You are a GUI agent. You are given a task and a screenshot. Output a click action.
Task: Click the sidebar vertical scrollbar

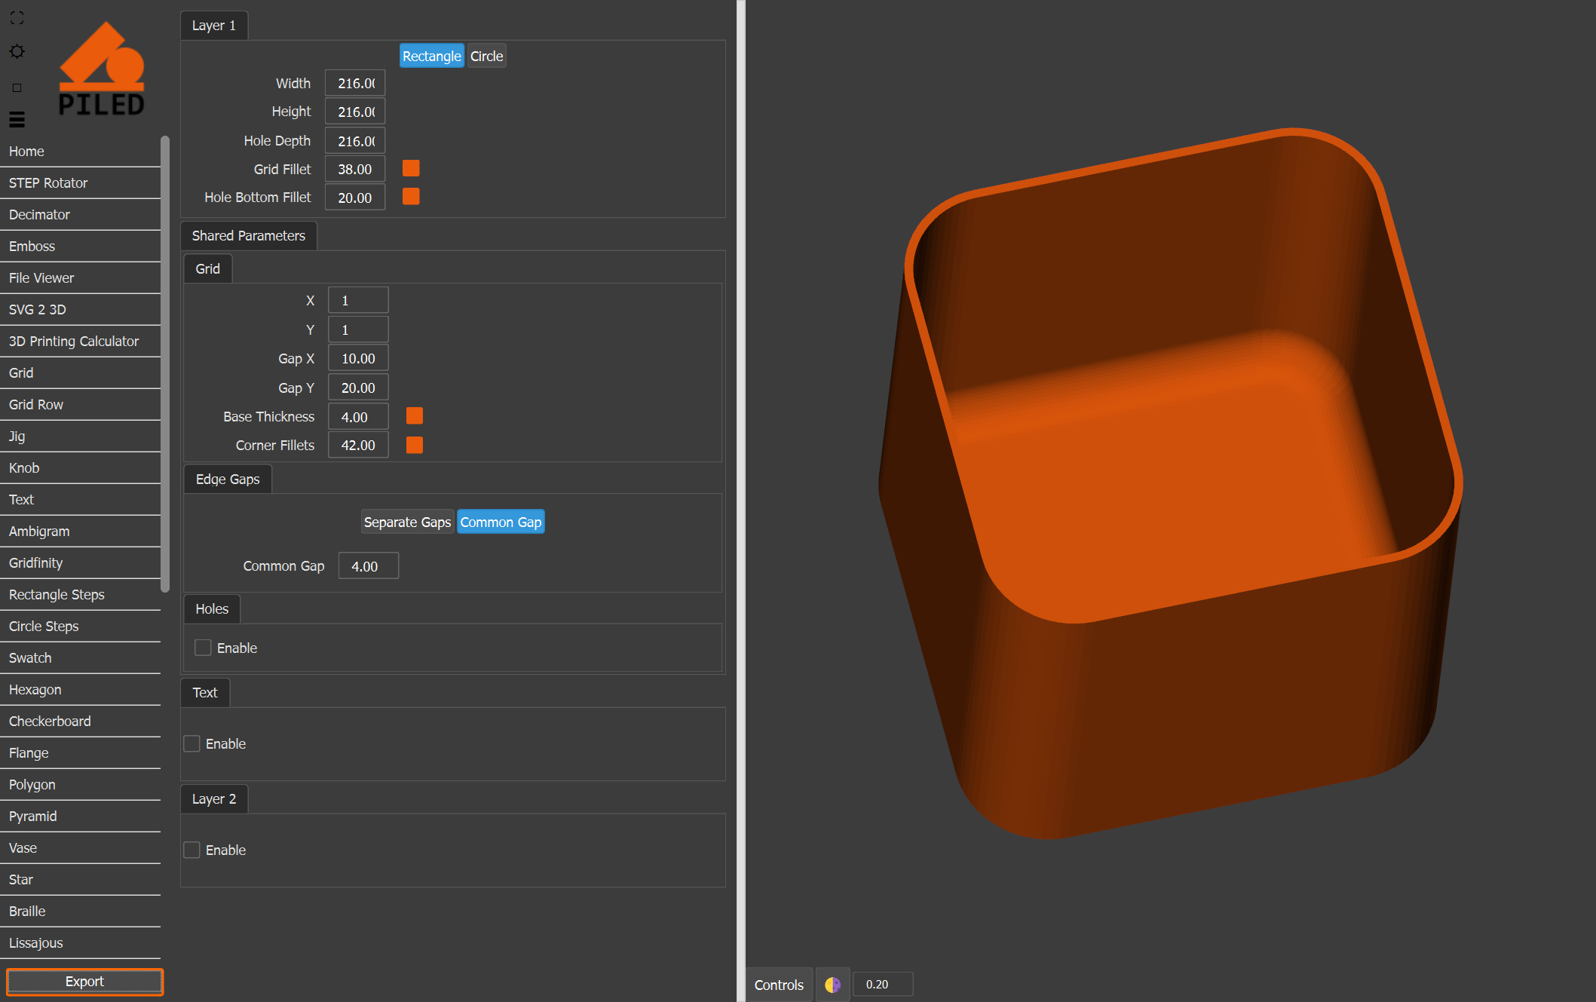(165, 365)
